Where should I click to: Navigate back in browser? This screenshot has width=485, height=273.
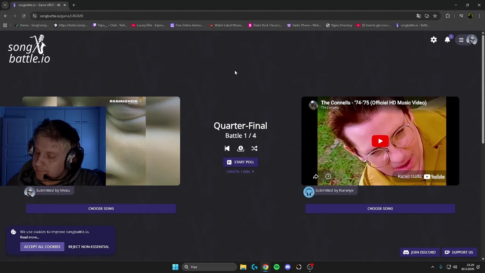pos(5,16)
